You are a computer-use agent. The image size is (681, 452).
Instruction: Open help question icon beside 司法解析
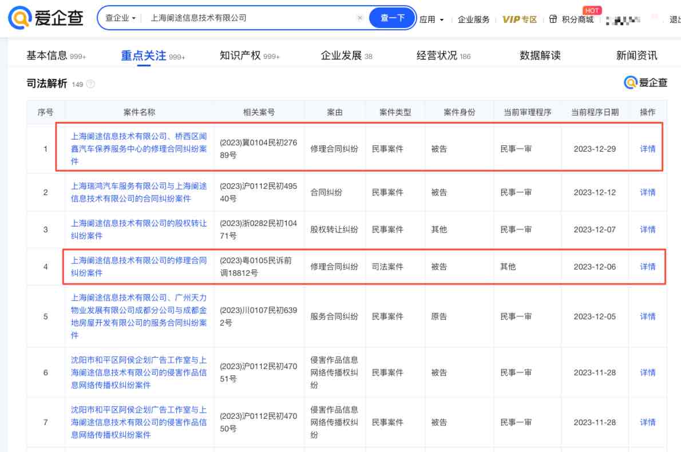click(90, 84)
